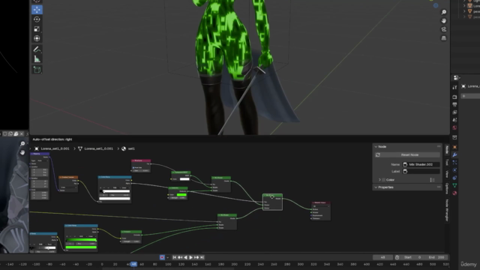The height and width of the screenshot is (270, 480).
Task: Open the Object Data green triangle tab
Action: point(454,185)
